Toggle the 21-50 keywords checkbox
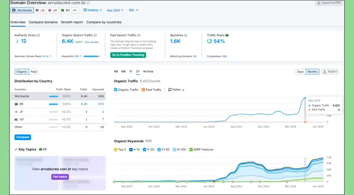The image size is (354, 195). (x=159, y=149)
